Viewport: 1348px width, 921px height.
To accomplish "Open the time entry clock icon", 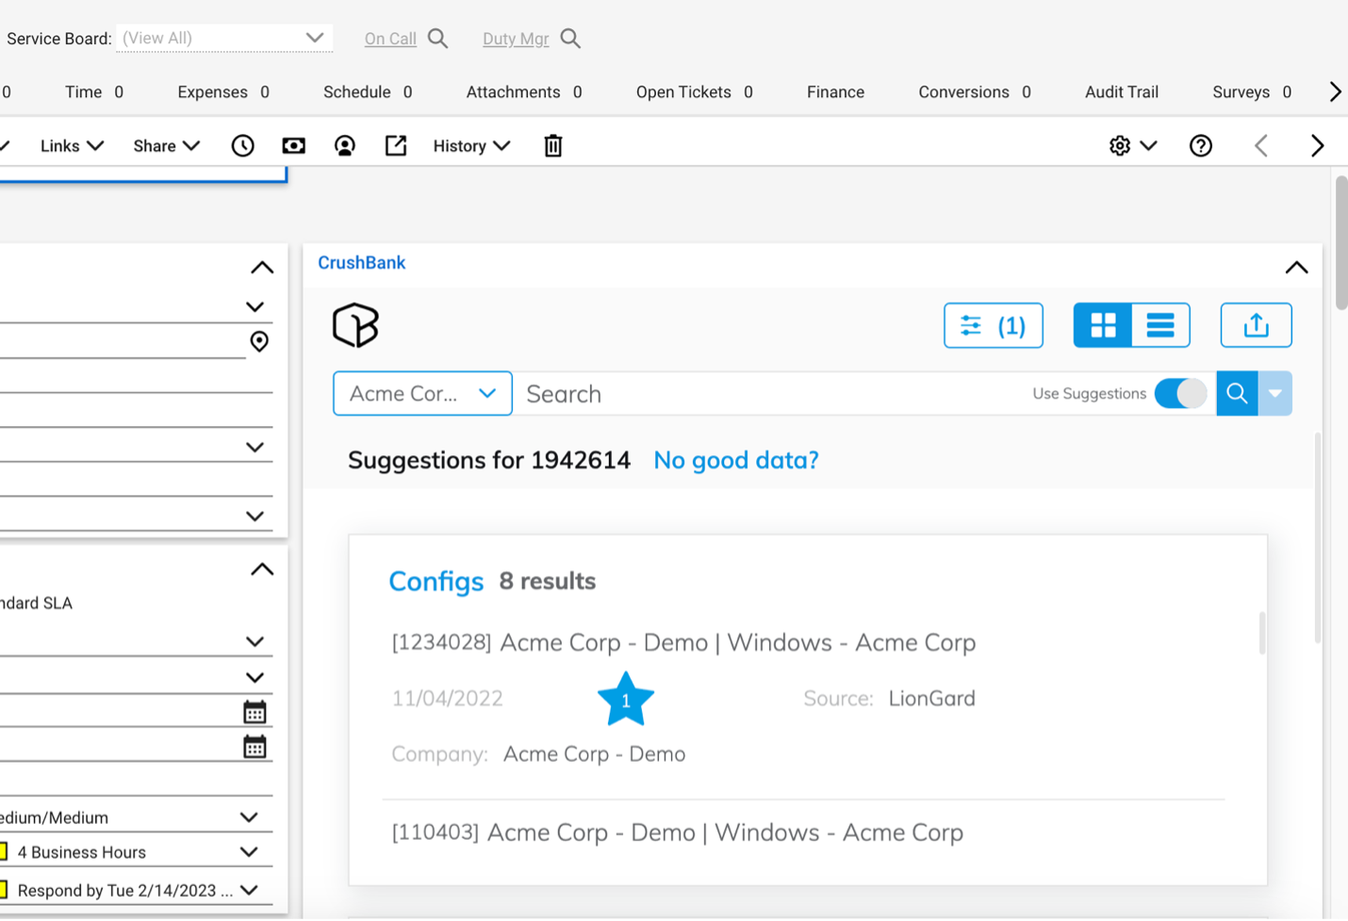I will pyautogui.click(x=243, y=145).
